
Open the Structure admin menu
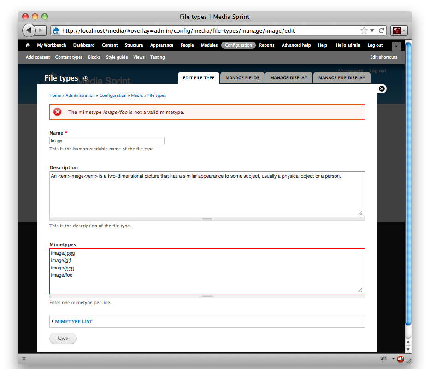click(x=134, y=45)
